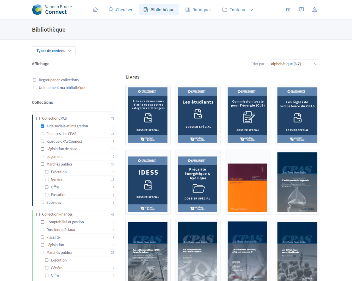
Task: Tick the Logement checkbox
Action: pyautogui.click(x=42, y=156)
